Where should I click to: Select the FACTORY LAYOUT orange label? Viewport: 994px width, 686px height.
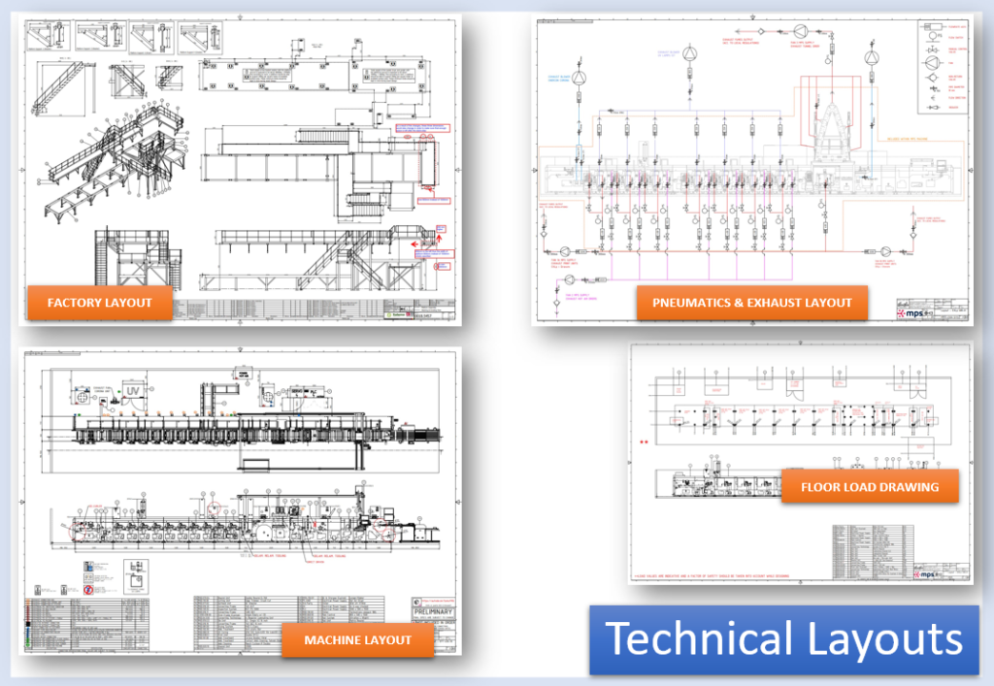[100, 302]
